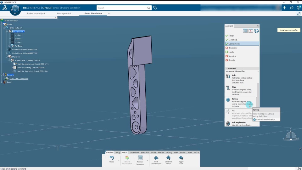This screenshot has width=302, height=170.
Task: Select the xy plane icon in tree
Action: click(13, 35)
